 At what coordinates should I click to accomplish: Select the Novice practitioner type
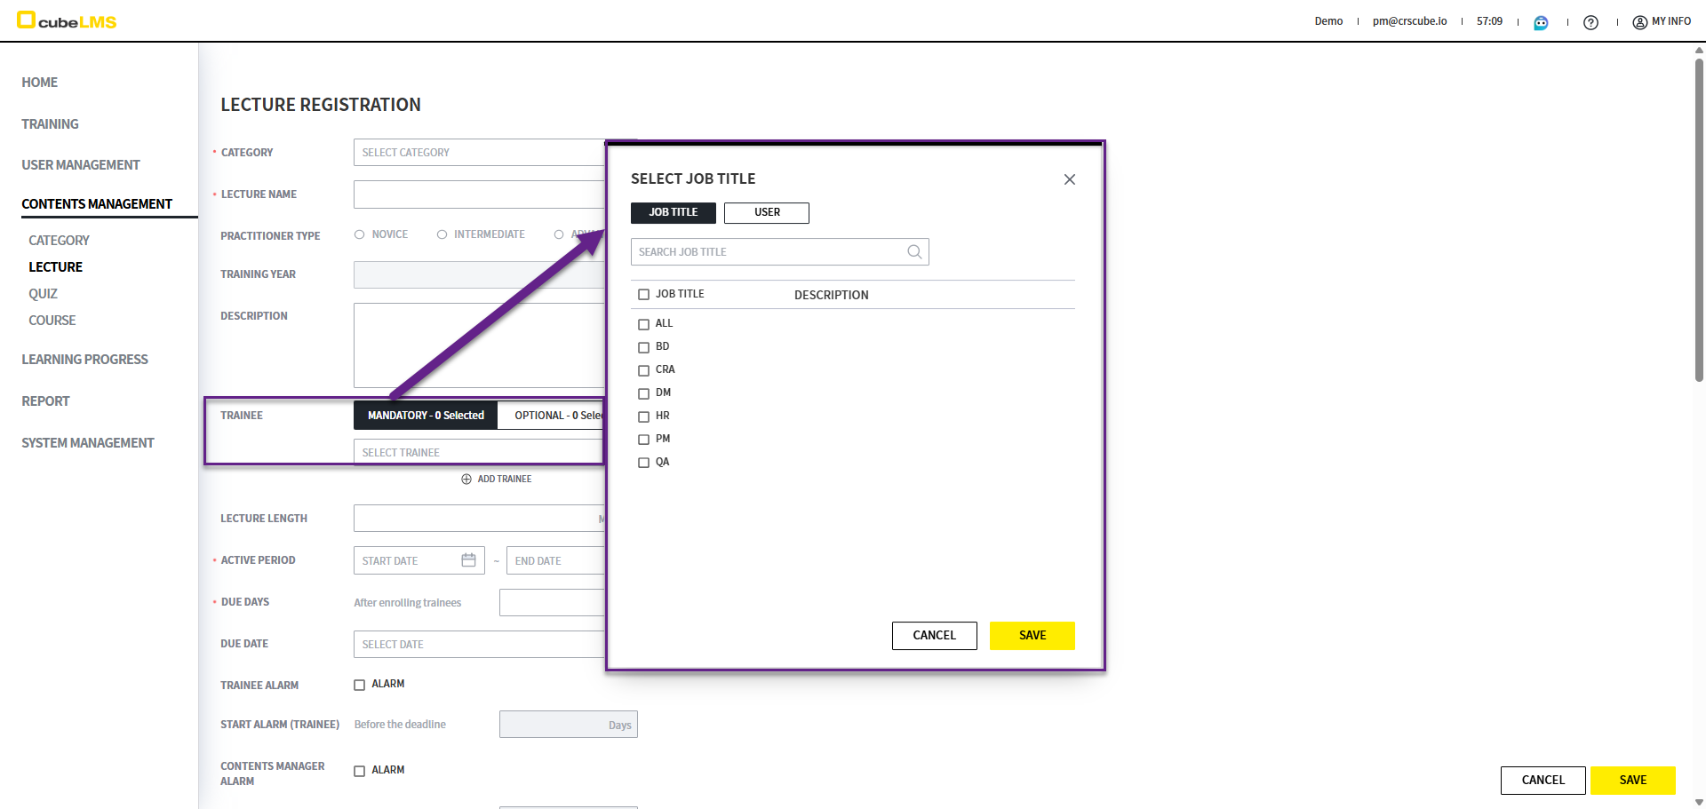point(360,234)
